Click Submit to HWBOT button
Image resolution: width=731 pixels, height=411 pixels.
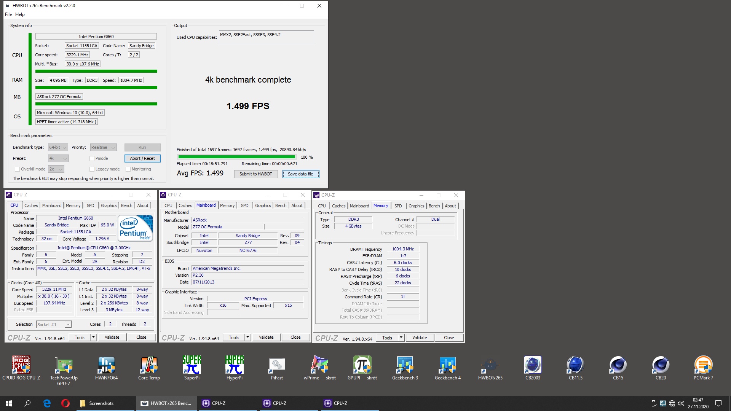(256, 174)
